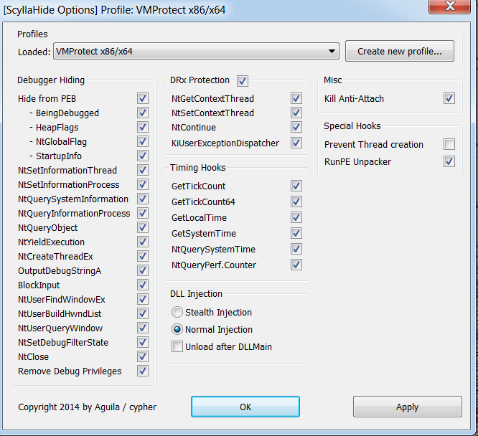Uncheck the NtContinue option

pos(296,127)
